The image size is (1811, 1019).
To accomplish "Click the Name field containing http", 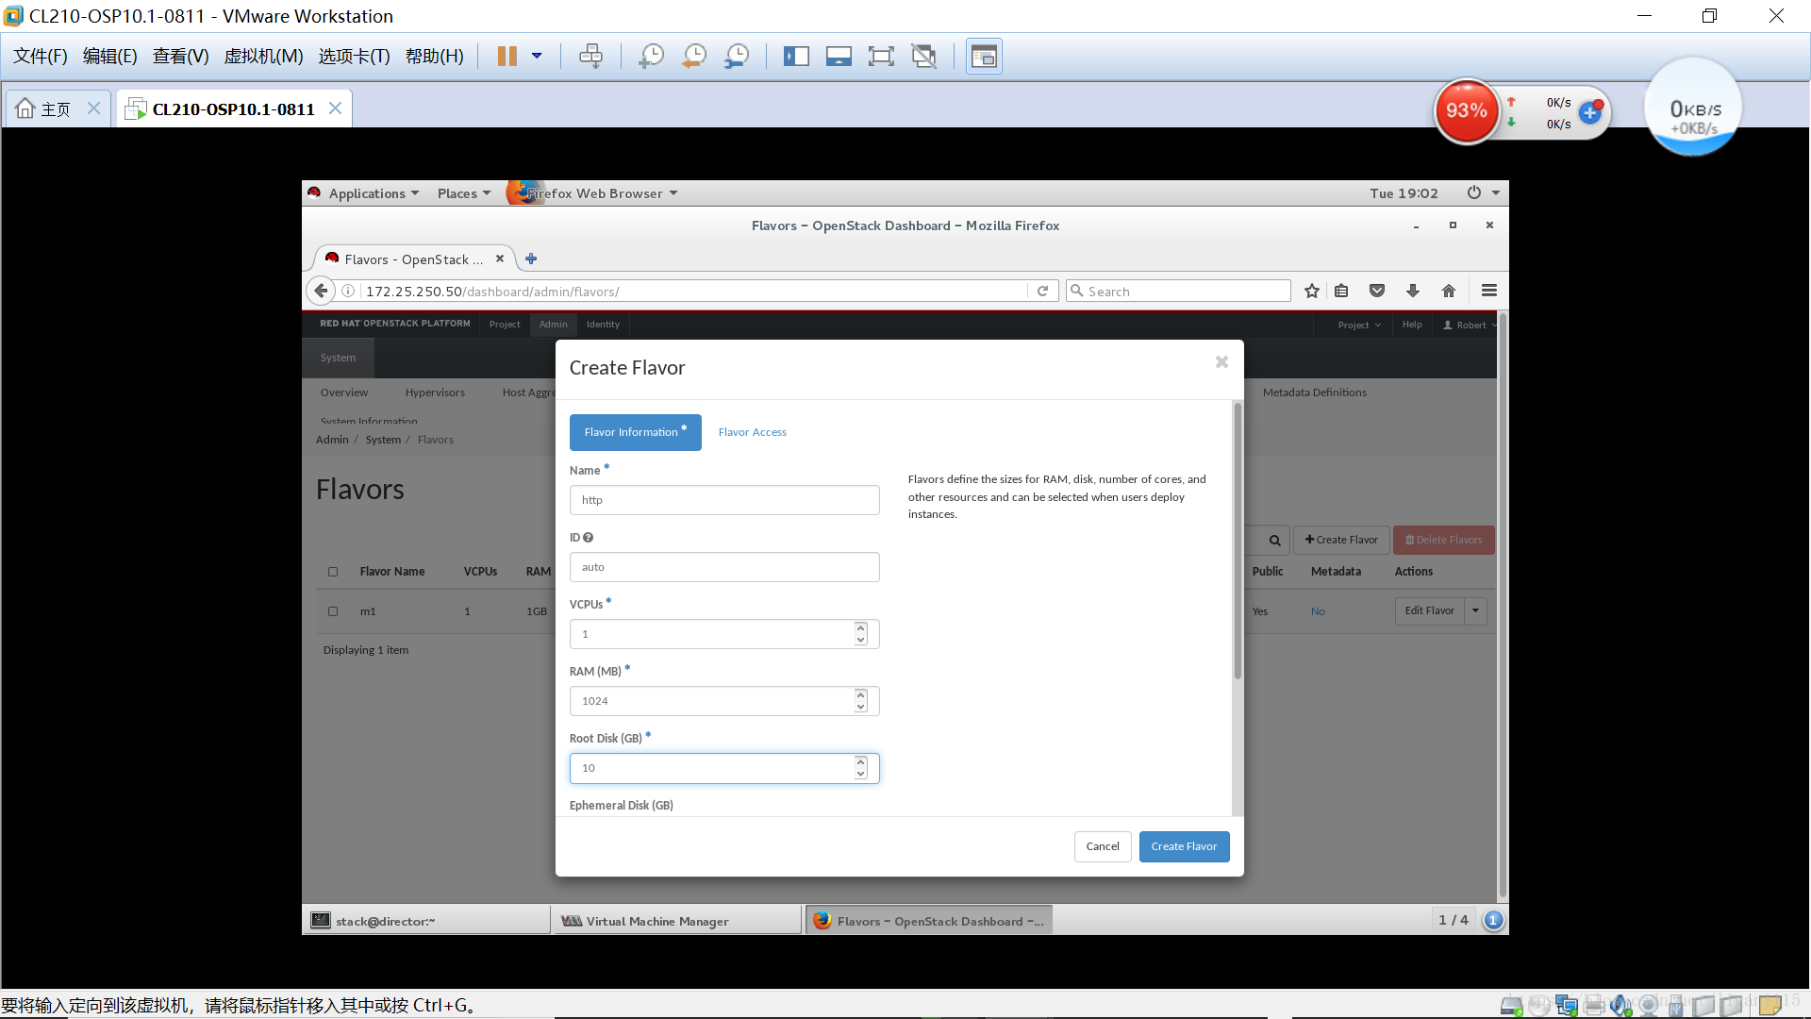I will 724,500.
